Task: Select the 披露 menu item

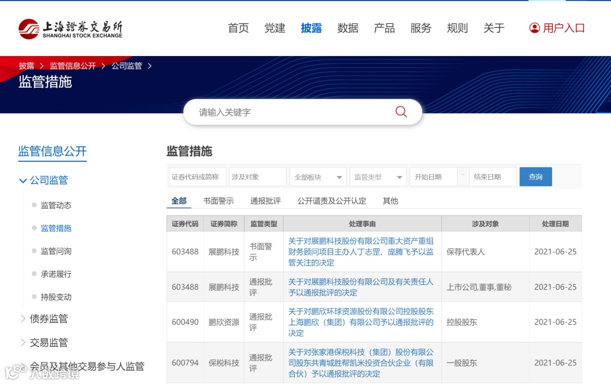Action: pos(311,28)
